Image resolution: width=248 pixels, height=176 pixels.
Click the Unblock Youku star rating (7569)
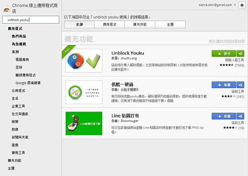[232, 65]
